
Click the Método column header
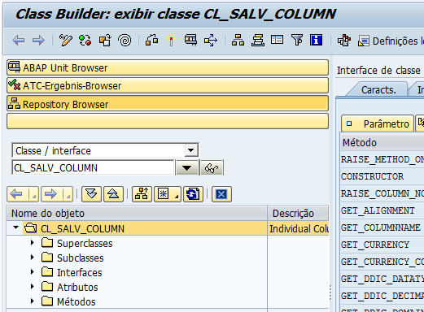coord(382,142)
